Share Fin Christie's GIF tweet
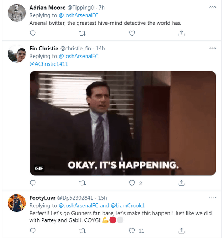 click(x=182, y=183)
